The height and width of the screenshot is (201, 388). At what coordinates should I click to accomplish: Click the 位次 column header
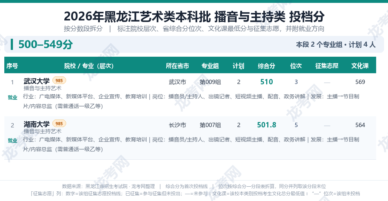pyautogui.click(x=296, y=66)
